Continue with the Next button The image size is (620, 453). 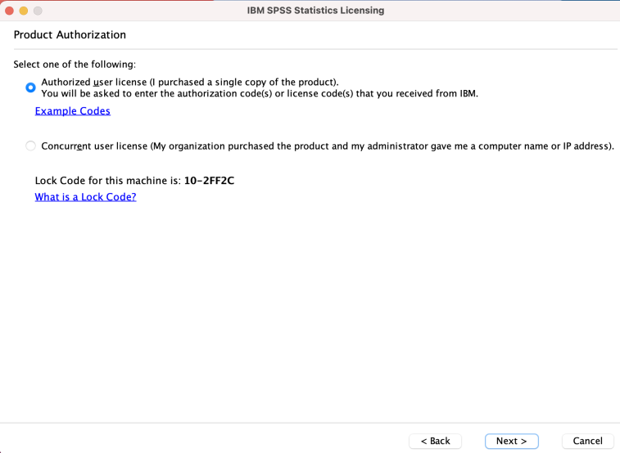pyautogui.click(x=512, y=441)
